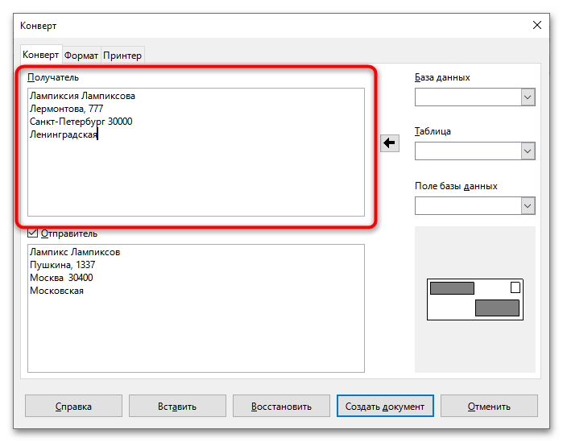Viewport: 563px width, 442px height.
Task: Switch to the Формат tab
Action: [81, 56]
